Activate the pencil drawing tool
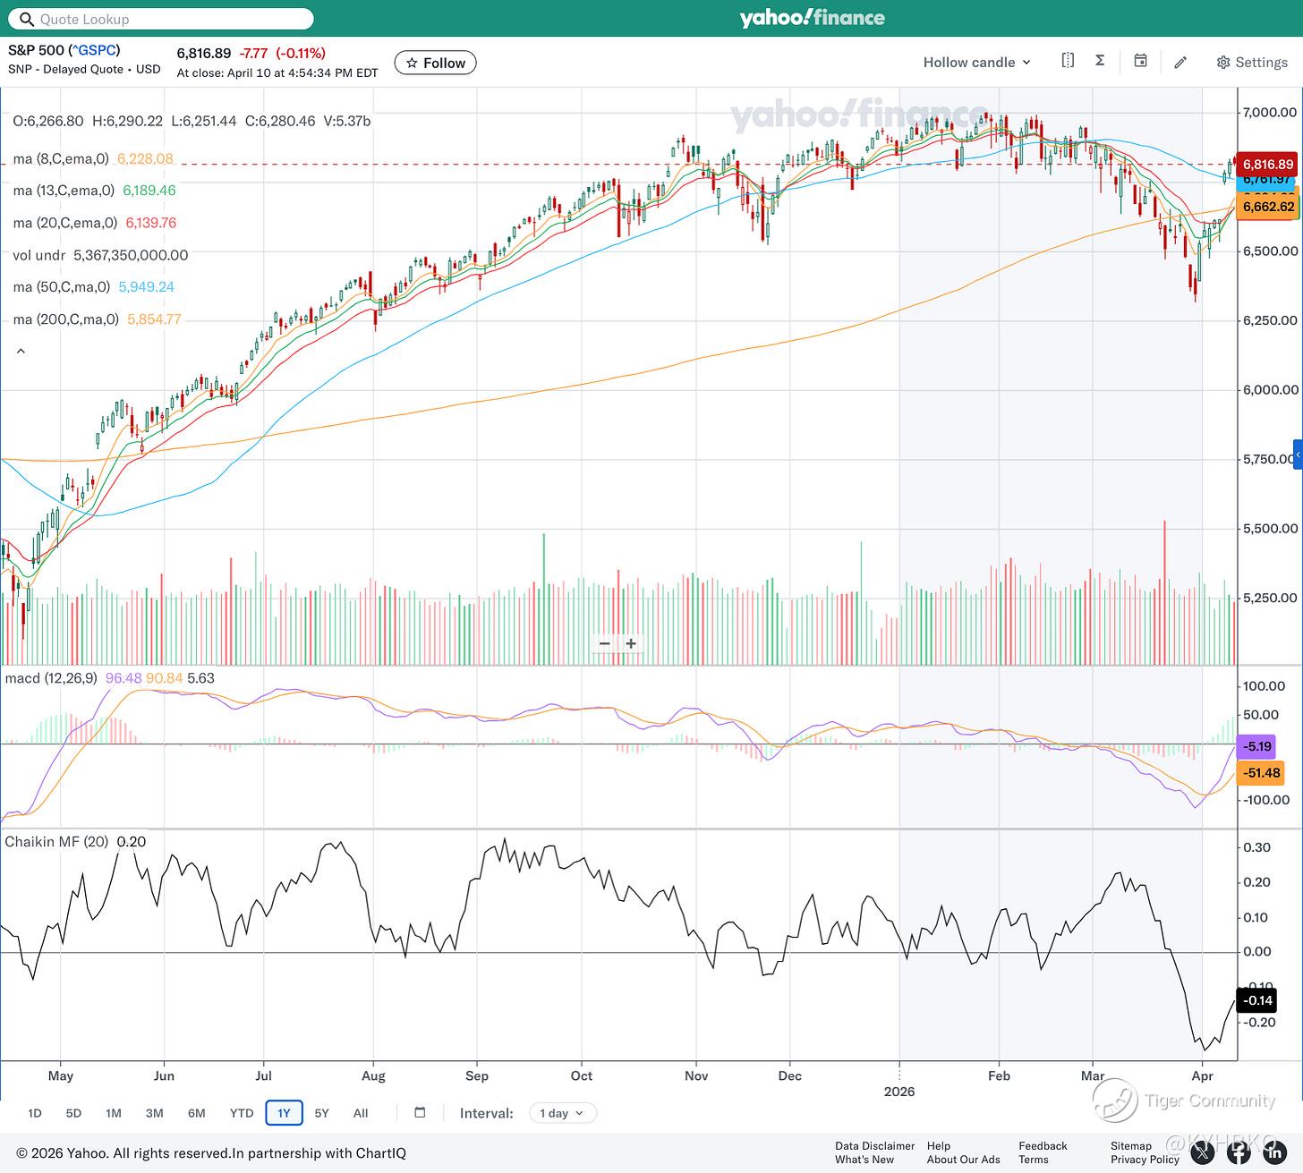Image resolution: width=1303 pixels, height=1173 pixels. click(1180, 62)
